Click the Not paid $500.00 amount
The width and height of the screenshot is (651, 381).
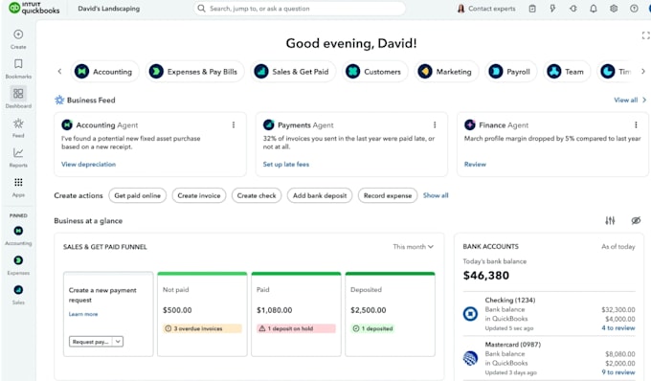point(177,310)
